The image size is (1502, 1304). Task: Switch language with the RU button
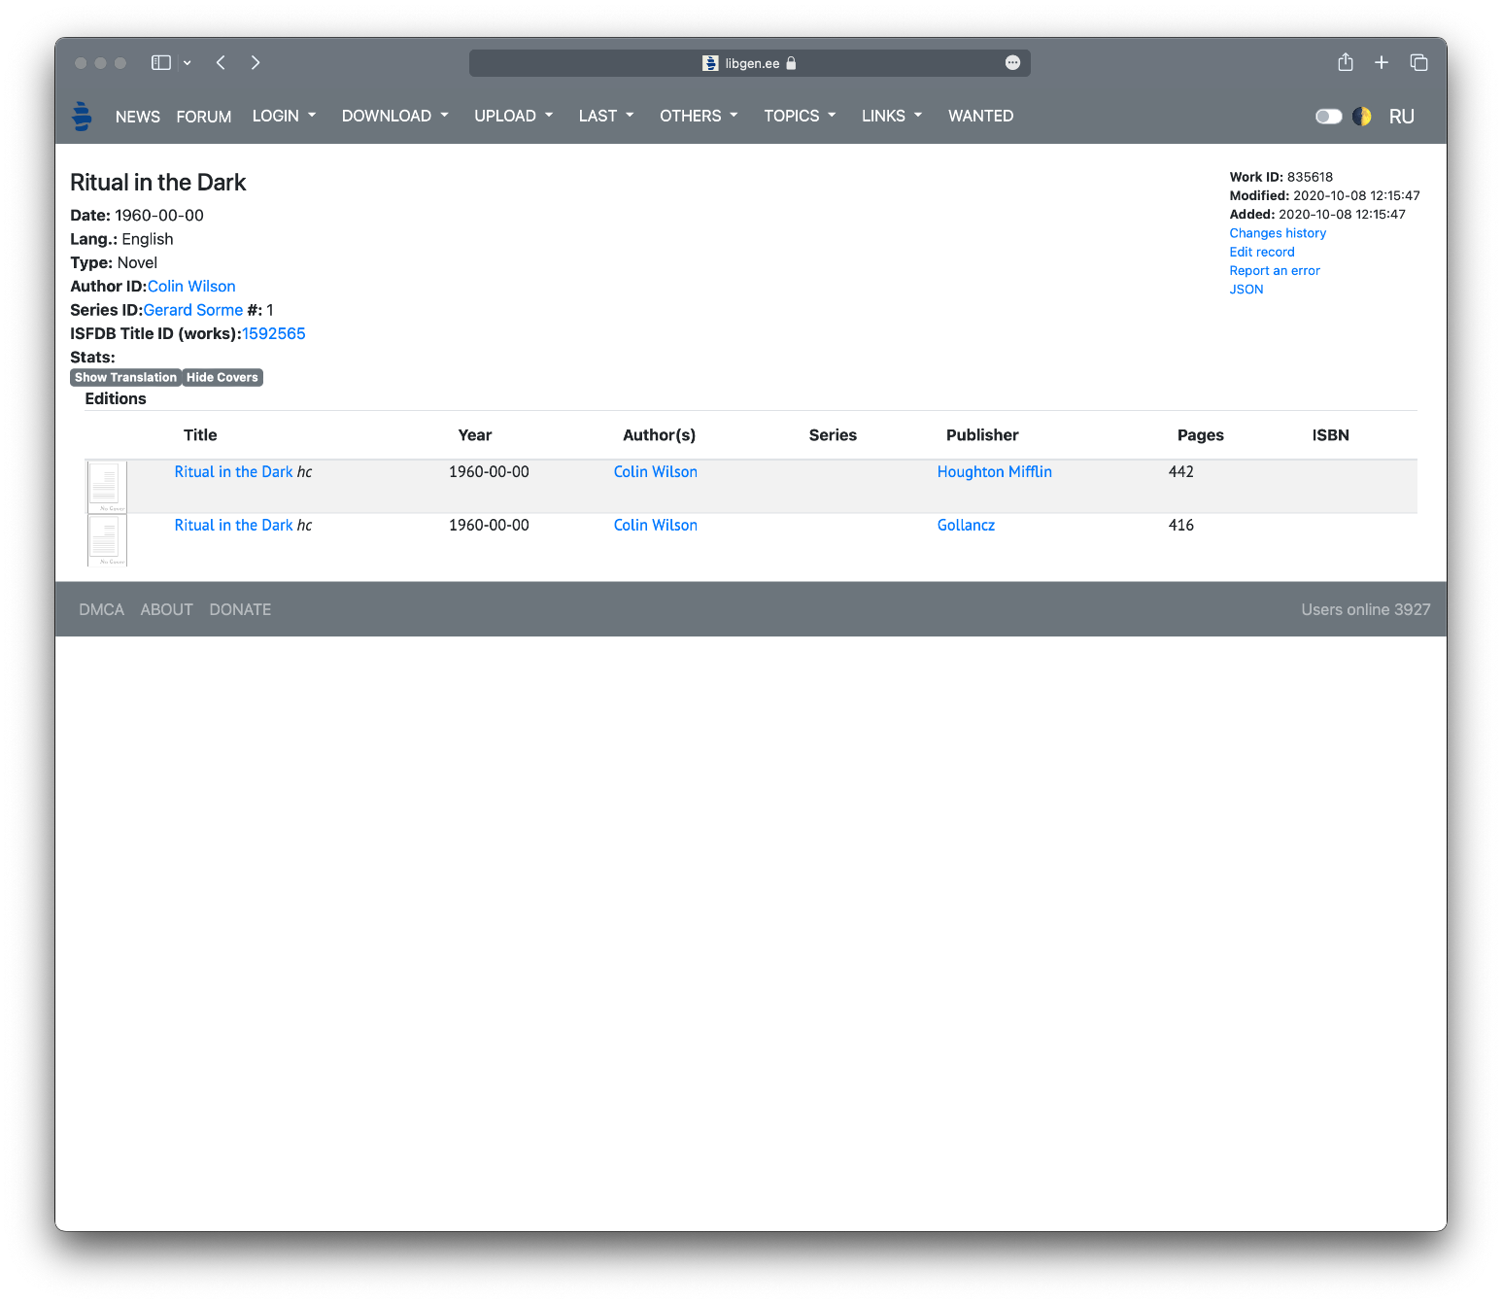[1401, 117]
